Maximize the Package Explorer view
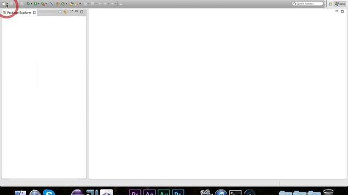This screenshot has height=195, width=348. coord(82,12)
